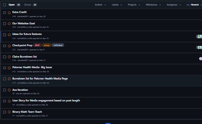
Task: Click the sort icon next to Newest
Action: pos(188,5)
